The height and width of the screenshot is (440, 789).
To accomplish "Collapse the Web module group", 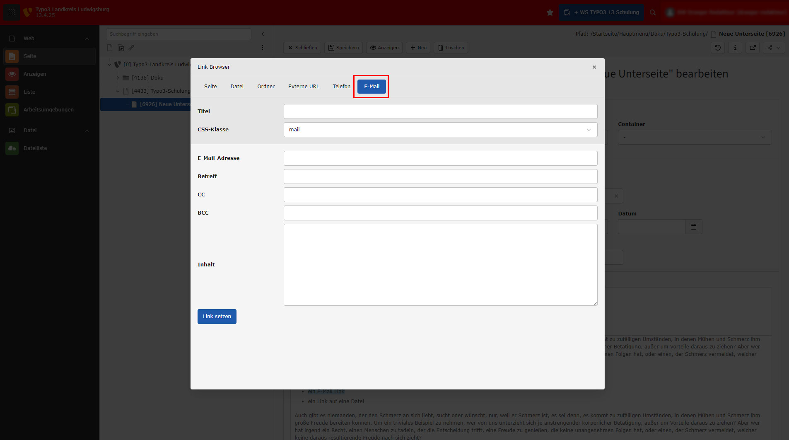I will click(x=87, y=39).
